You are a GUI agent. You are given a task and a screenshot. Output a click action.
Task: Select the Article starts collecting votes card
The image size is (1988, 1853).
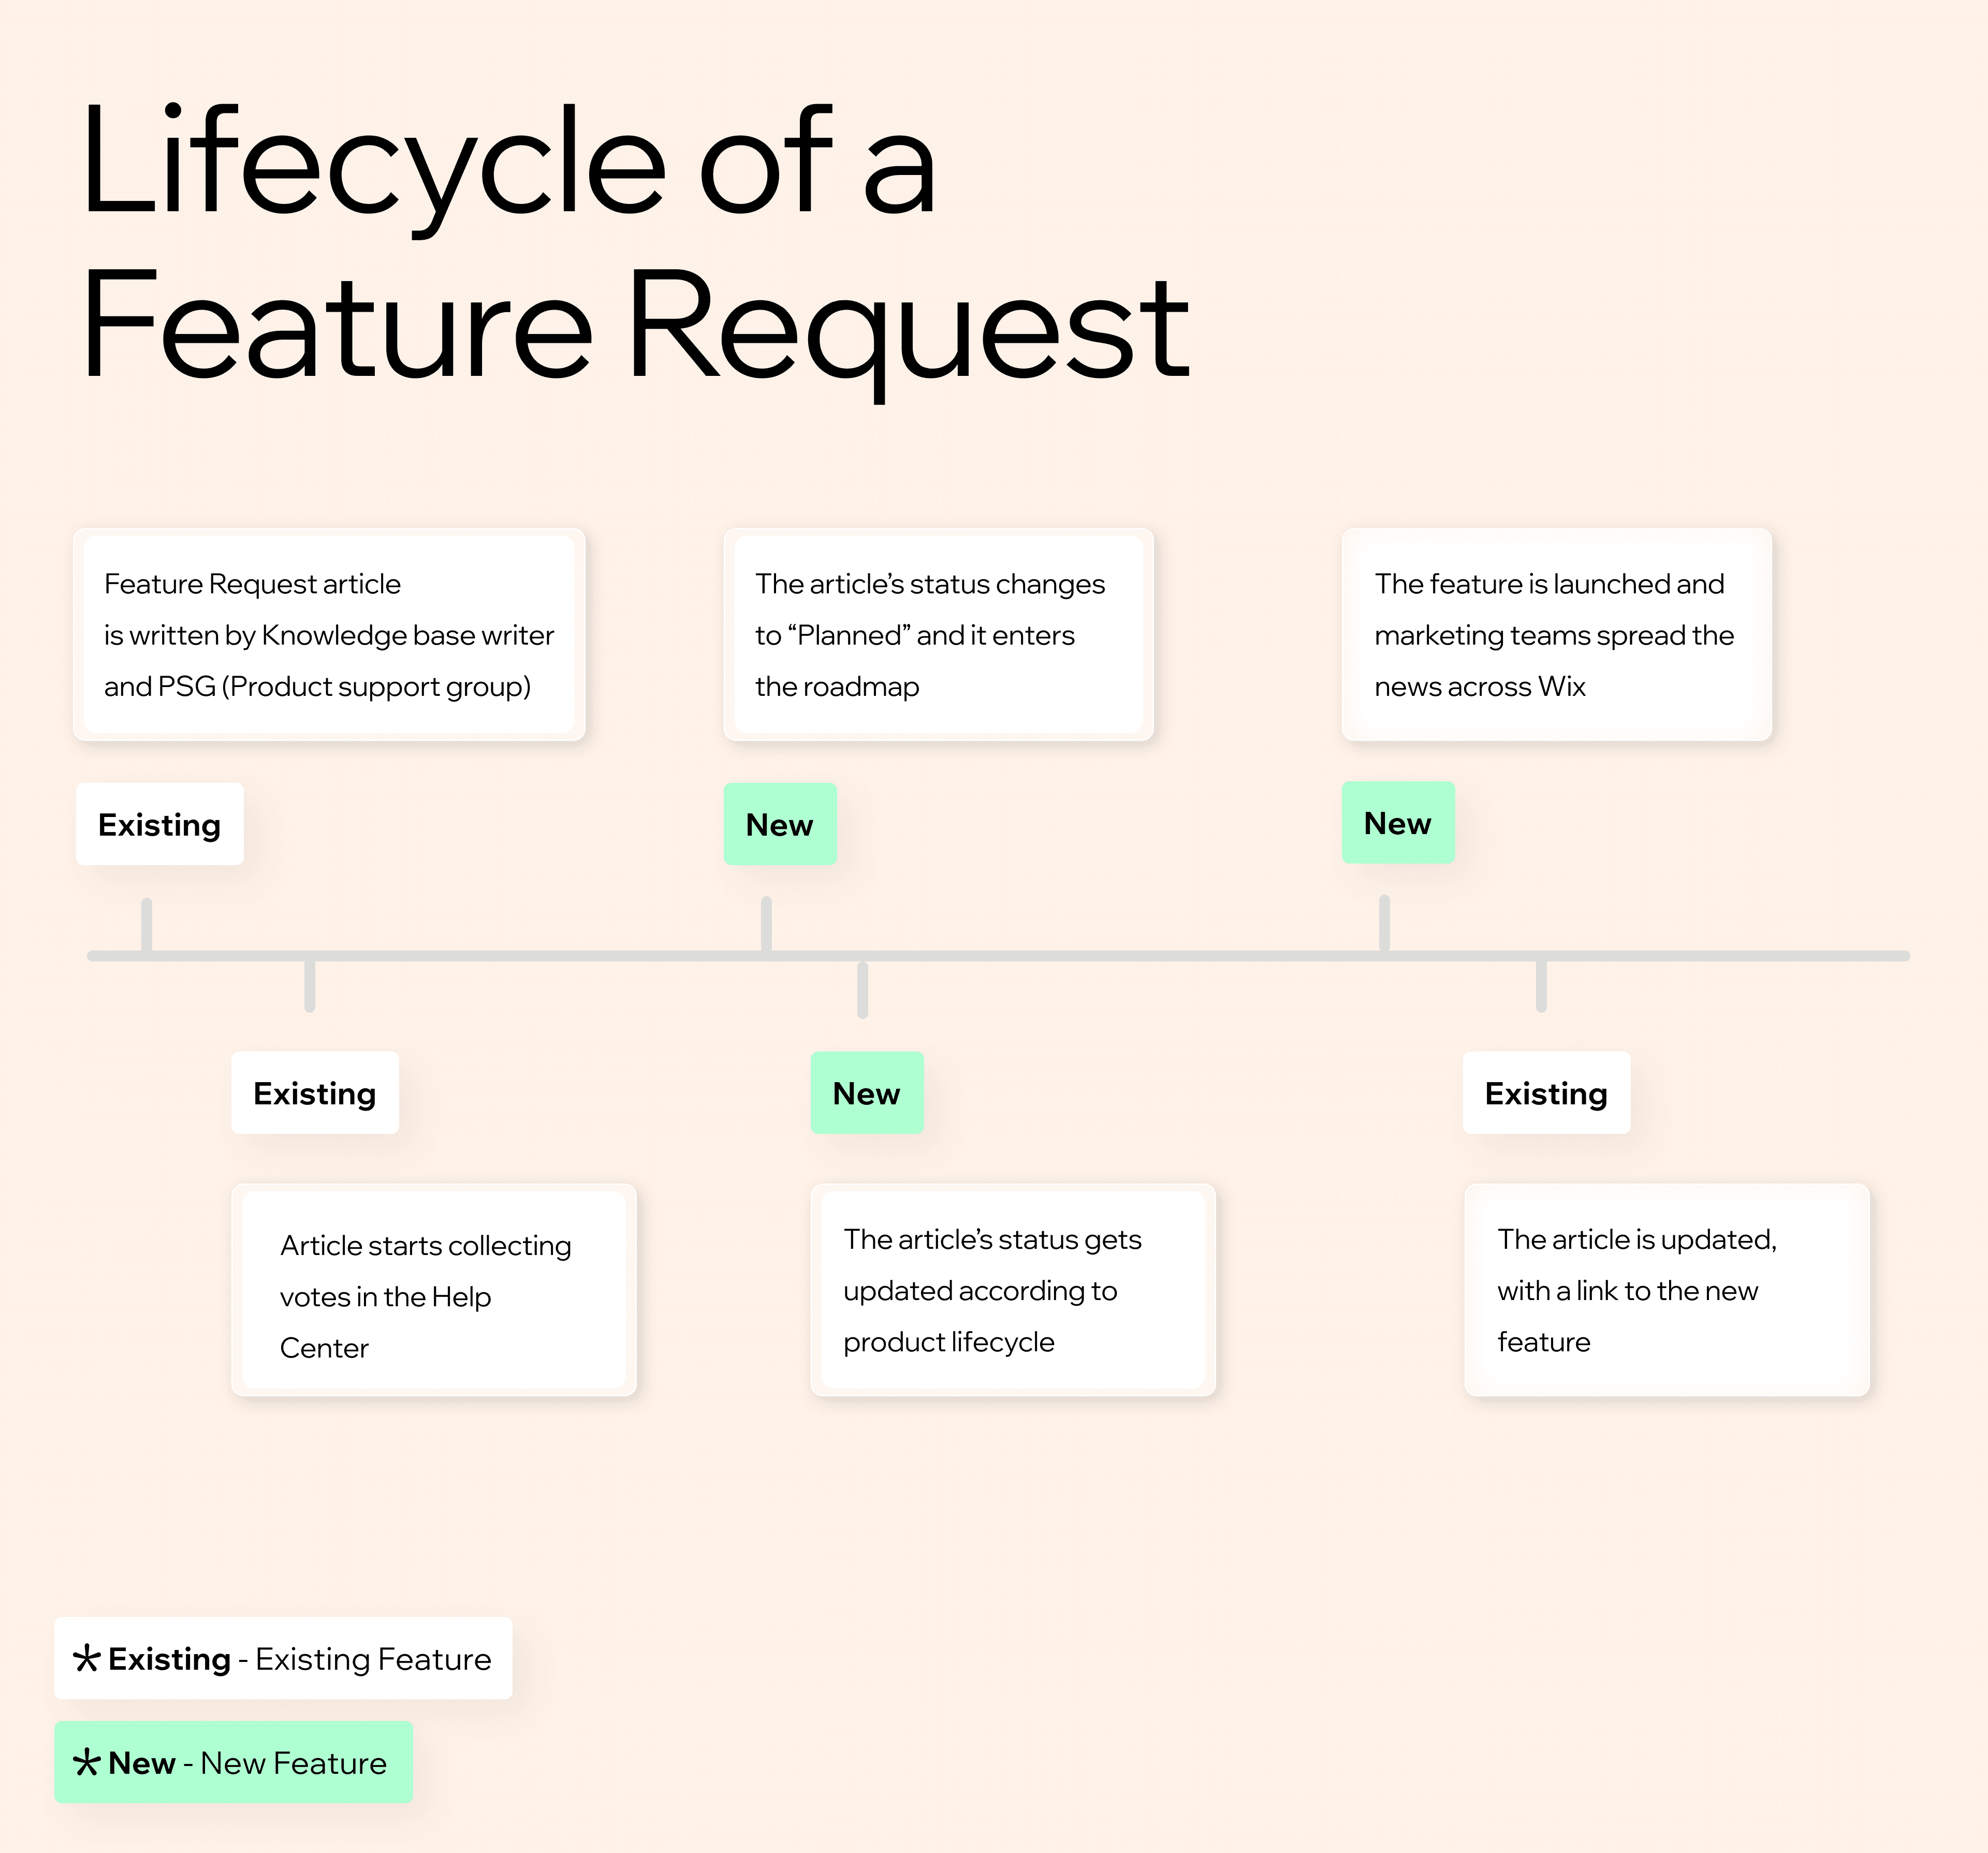[x=434, y=1290]
